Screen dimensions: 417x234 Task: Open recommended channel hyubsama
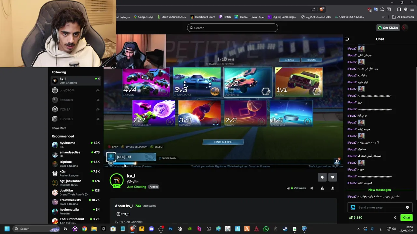coord(76,145)
